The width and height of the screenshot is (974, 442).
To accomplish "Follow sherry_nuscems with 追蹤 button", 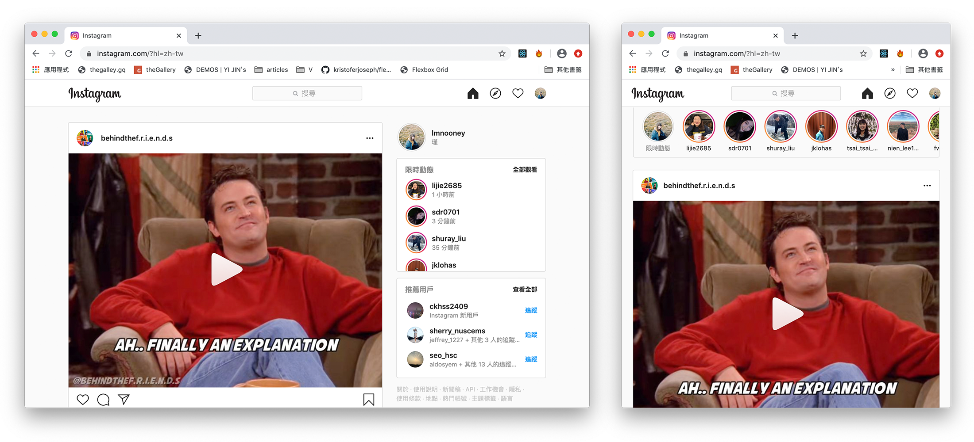I will click(531, 335).
